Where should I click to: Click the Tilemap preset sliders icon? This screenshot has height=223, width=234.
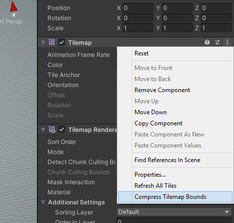tap(217, 42)
